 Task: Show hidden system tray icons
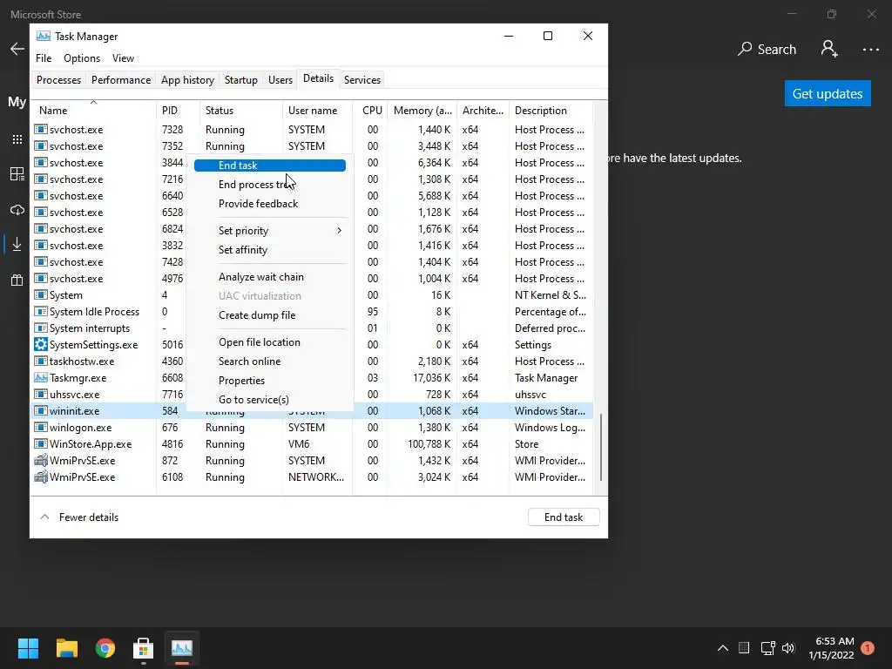722,648
